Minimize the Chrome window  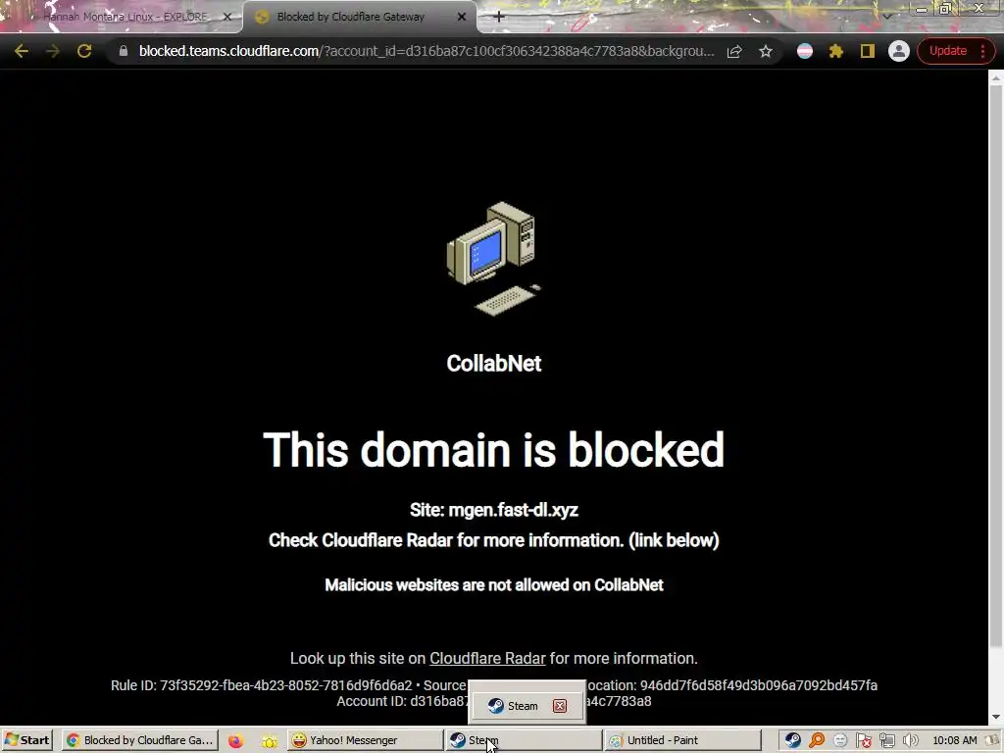[922, 9]
